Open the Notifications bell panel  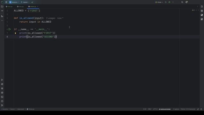(x=202, y=6)
